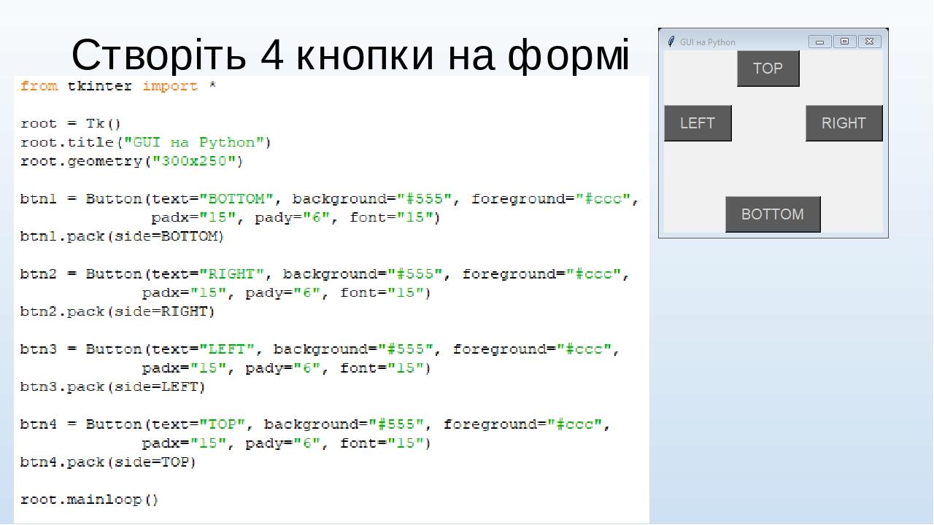Click the restore window icon
The image size is (934, 525).
(x=844, y=42)
